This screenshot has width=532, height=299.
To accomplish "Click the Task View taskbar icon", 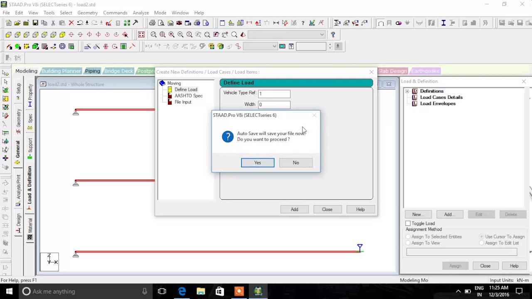I will coord(162,291).
